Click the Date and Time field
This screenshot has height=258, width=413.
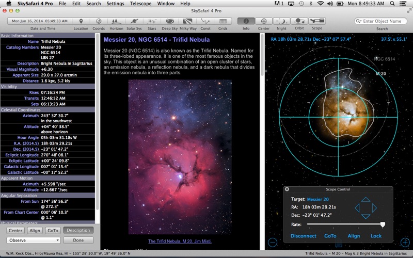(40, 21)
